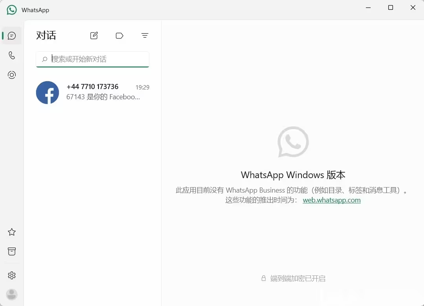Open the labels icon beside compose
The image size is (424, 306).
coord(119,36)
